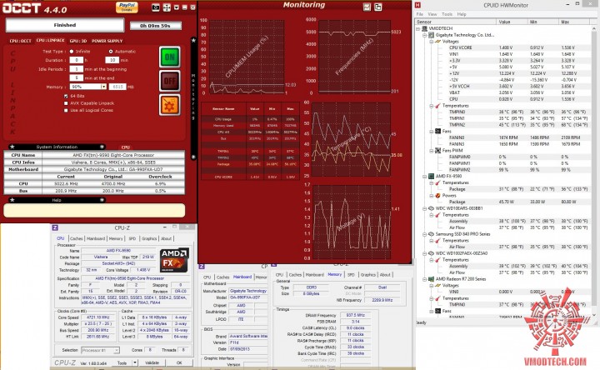Click the OK button in CPU-Z
This screenshot has width=600, height=370.
click(x=179, y=362)
